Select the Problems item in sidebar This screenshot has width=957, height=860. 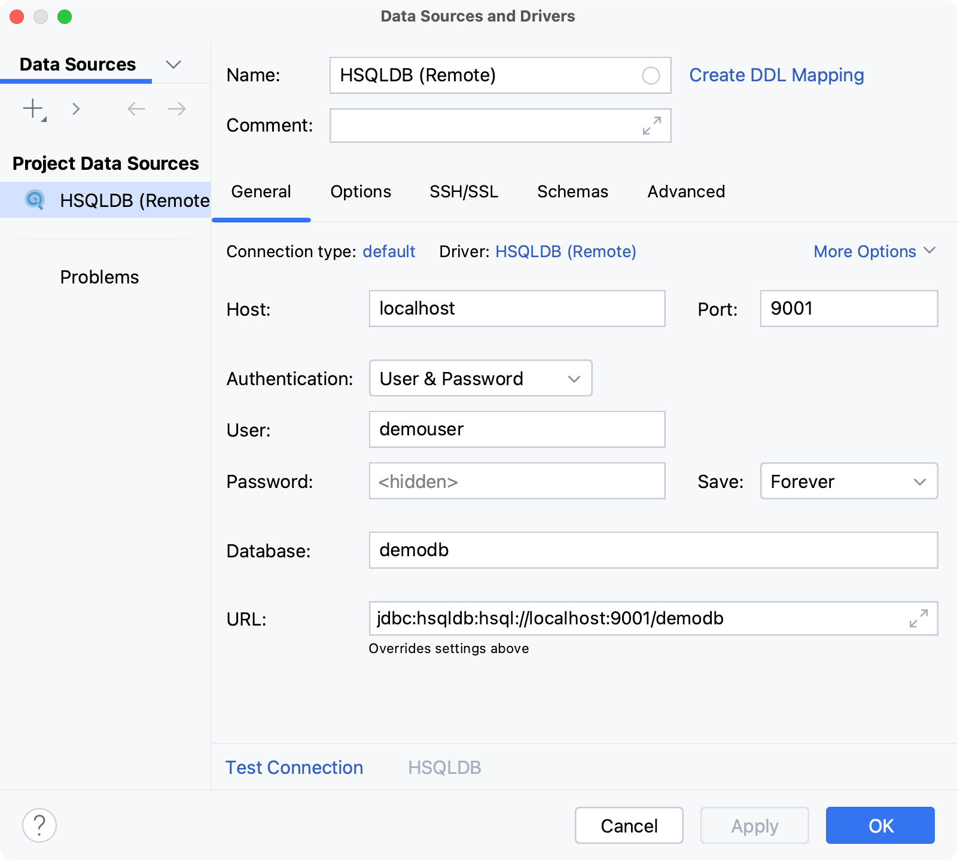(x=99, y=276)
